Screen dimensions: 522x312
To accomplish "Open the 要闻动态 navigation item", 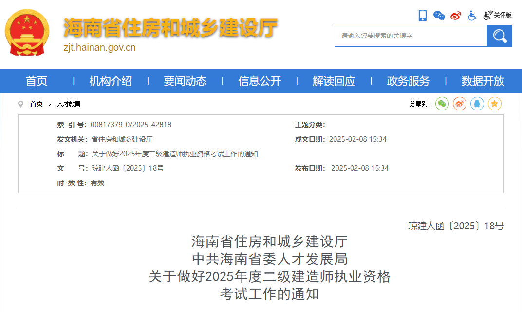I will (185, 81).
